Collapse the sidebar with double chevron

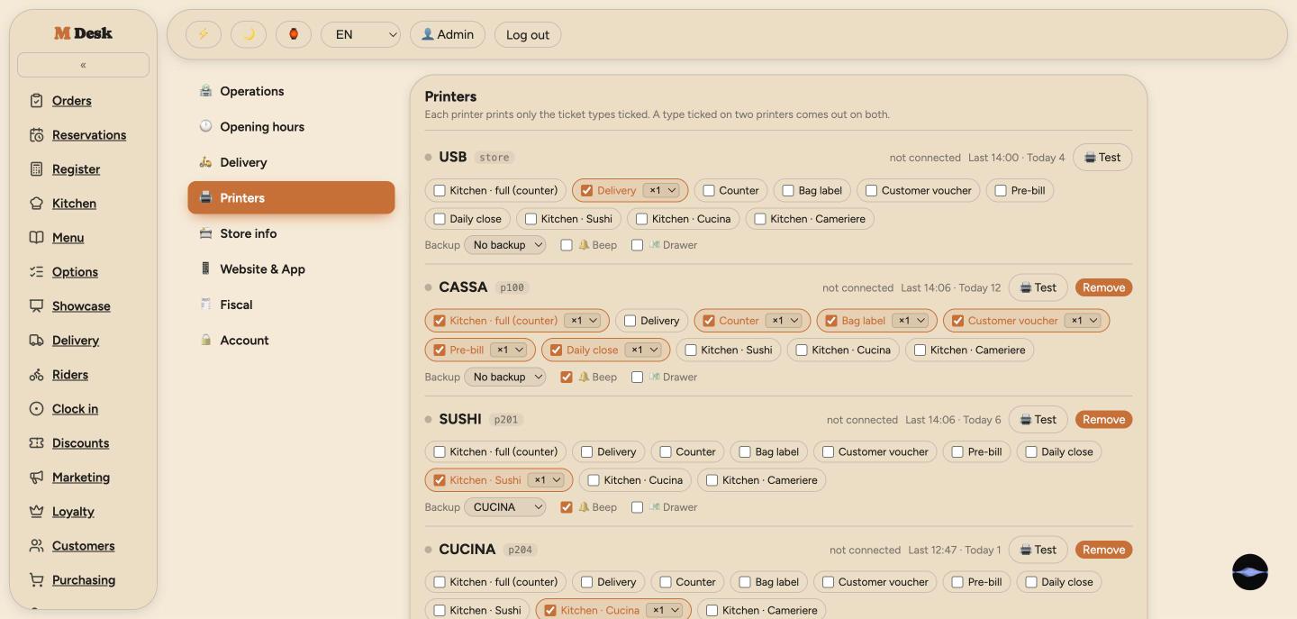click(x=83, y=65)
